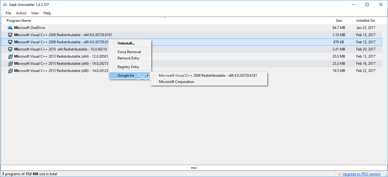The width and height of the screenshot is (388, 177).
Task: Choose Force Removal in the context menu
Action: (130, 52)
